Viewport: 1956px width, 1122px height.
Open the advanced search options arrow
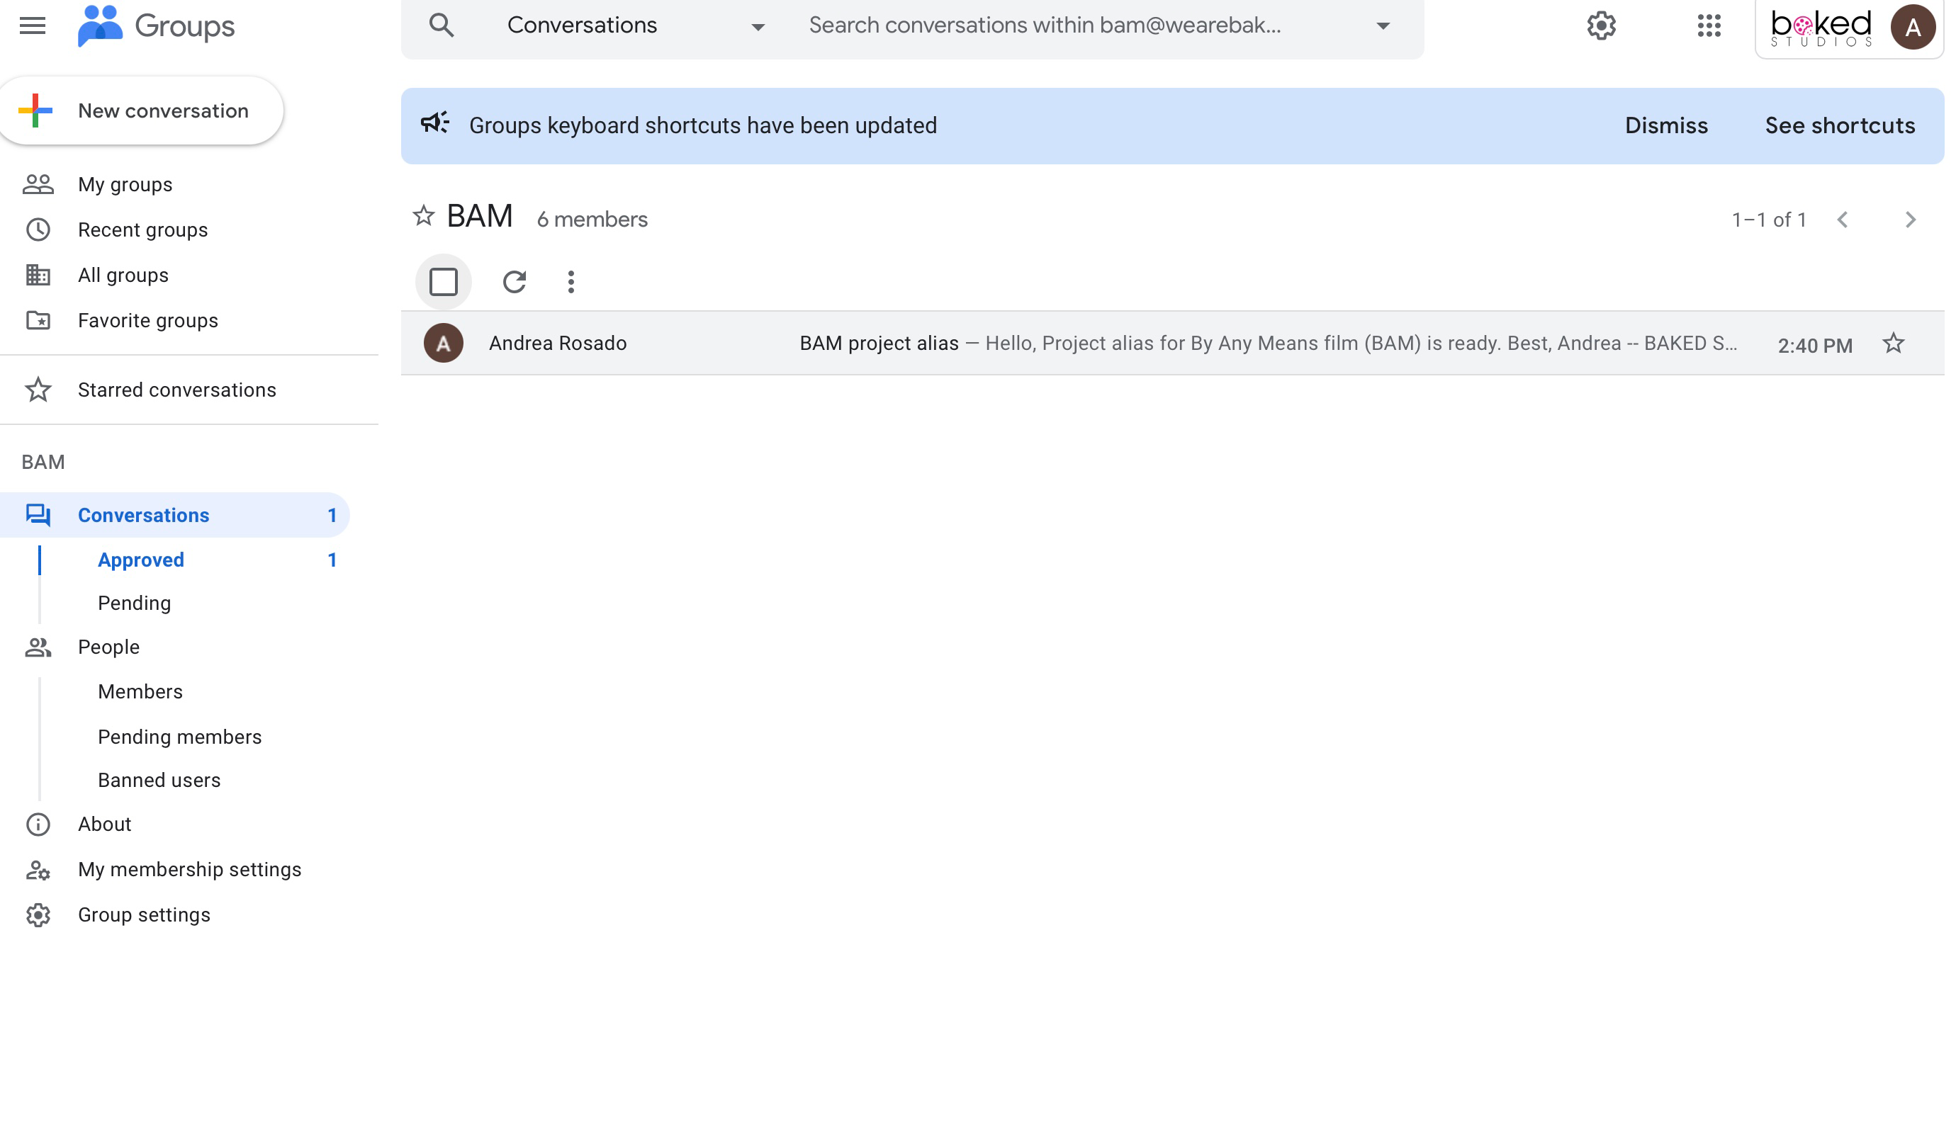point(1383,26)
